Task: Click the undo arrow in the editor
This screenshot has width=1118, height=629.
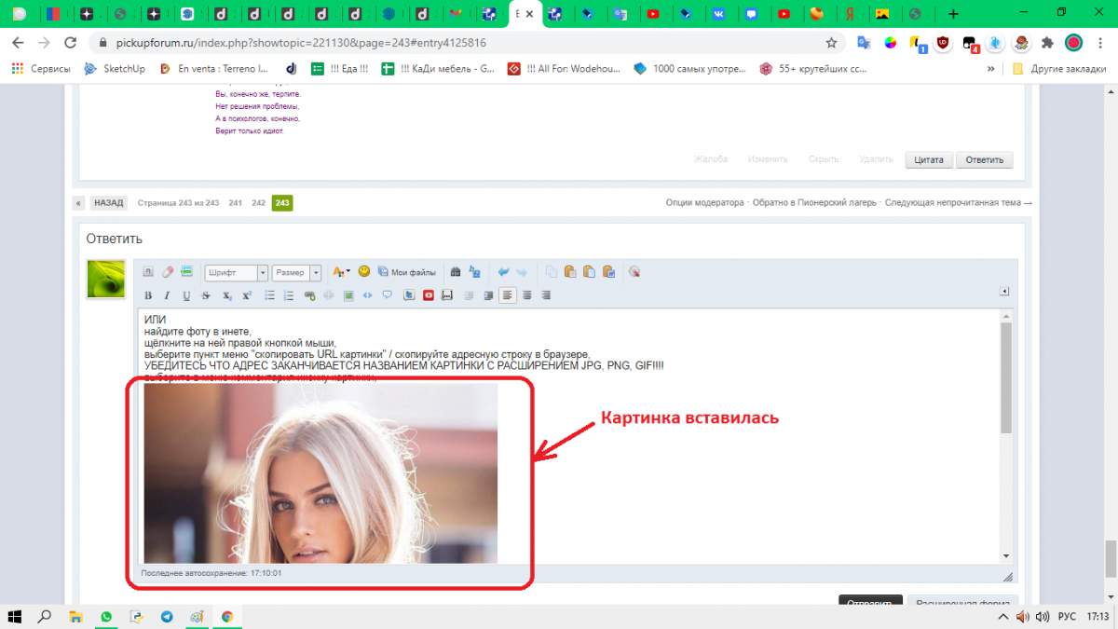Action: click(503, 272)
